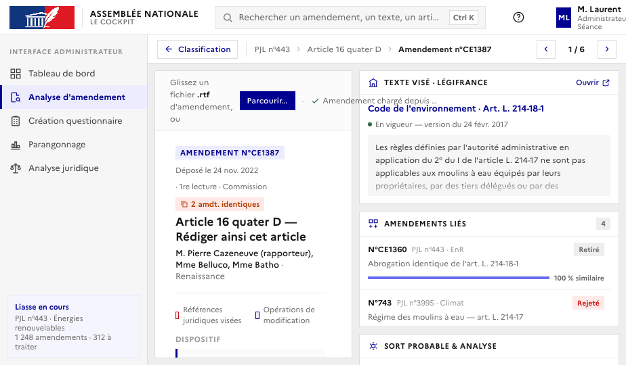Click the Parcourir... file button
The width and height of the screenshot is (626, 365).
pyautogui.click(x=268, y=101)
